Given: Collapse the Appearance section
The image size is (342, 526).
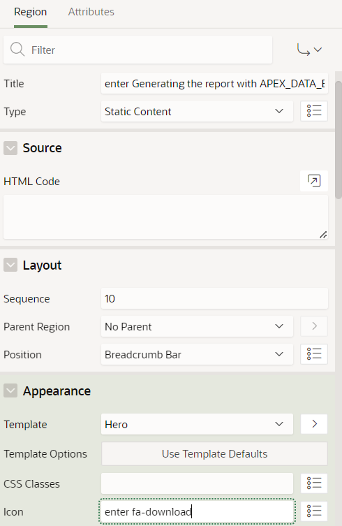Looking at the screenshot, I should (10, 390).
